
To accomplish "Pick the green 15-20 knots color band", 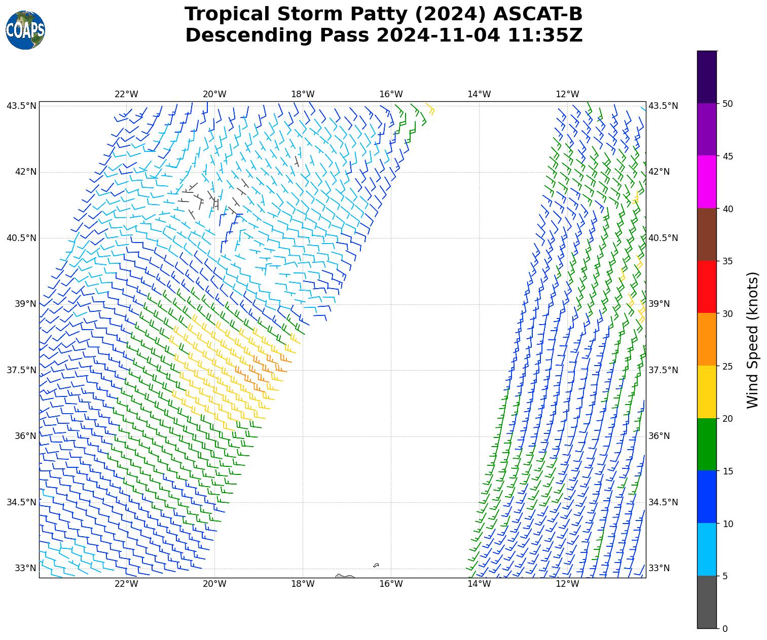I will tap(707, 445).
